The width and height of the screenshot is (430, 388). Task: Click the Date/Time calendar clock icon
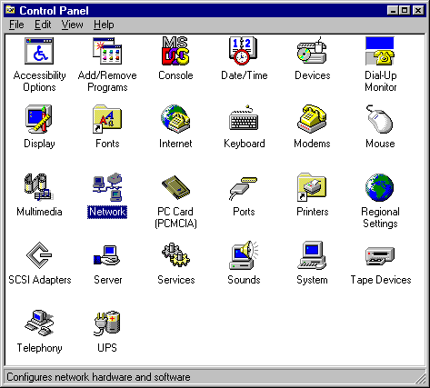pos(244,51)
